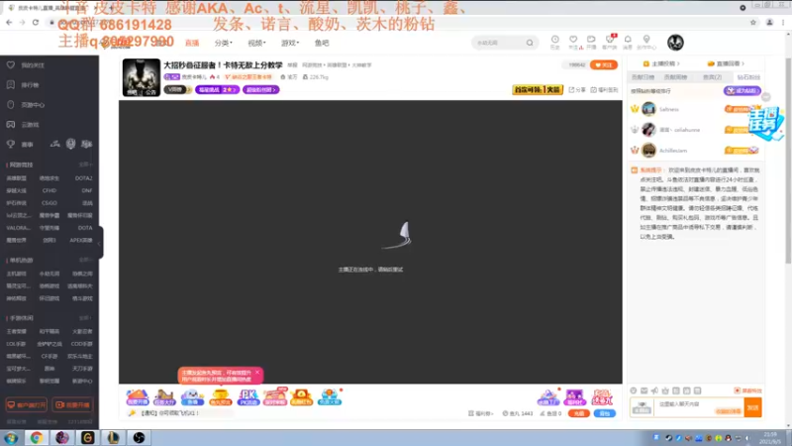
Task: Open My Follows heart icon in sidebar
Action: tap(11, 65)
